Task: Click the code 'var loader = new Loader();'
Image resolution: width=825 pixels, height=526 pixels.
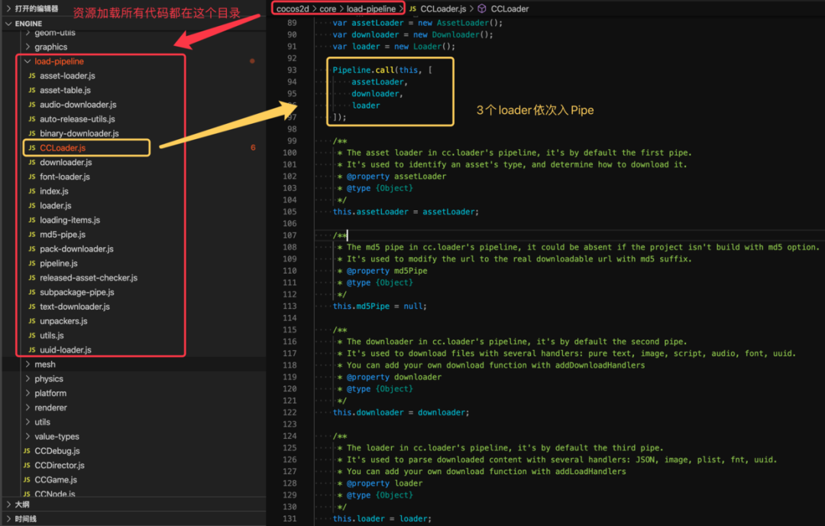Action: (394, 47)
